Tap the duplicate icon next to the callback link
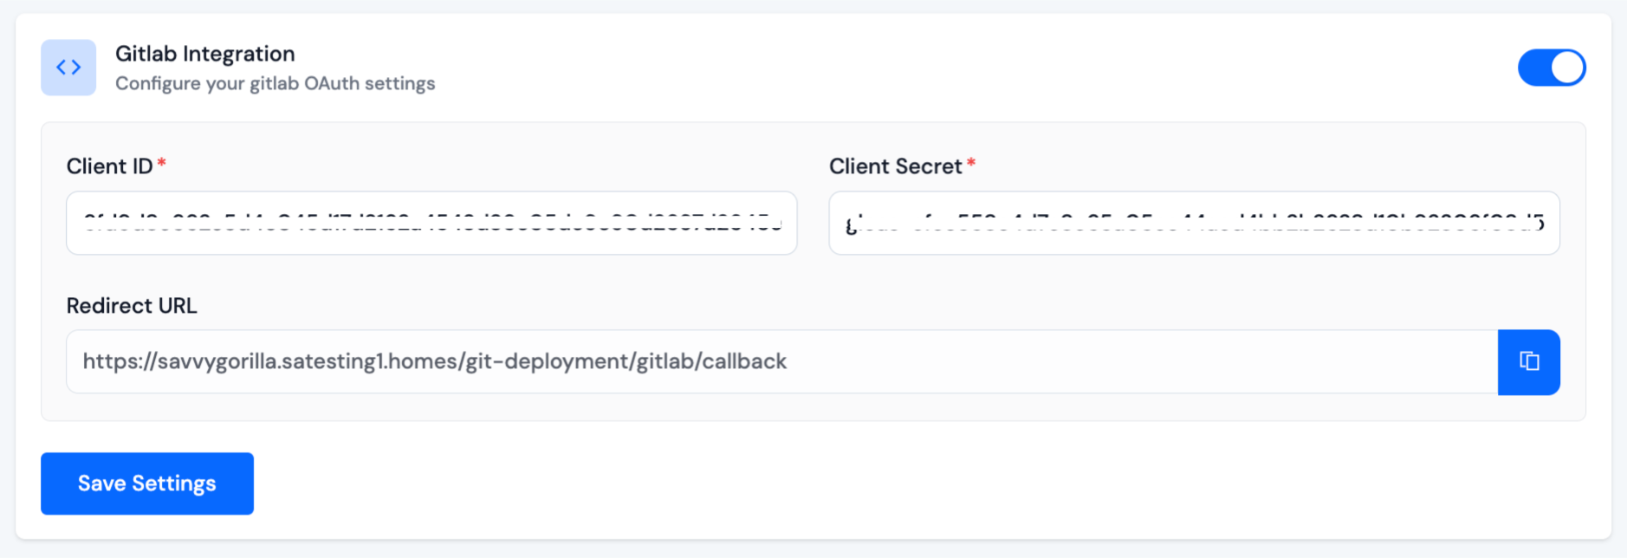The height and width of the screenshot is (558, 1627). (1528, 362)
